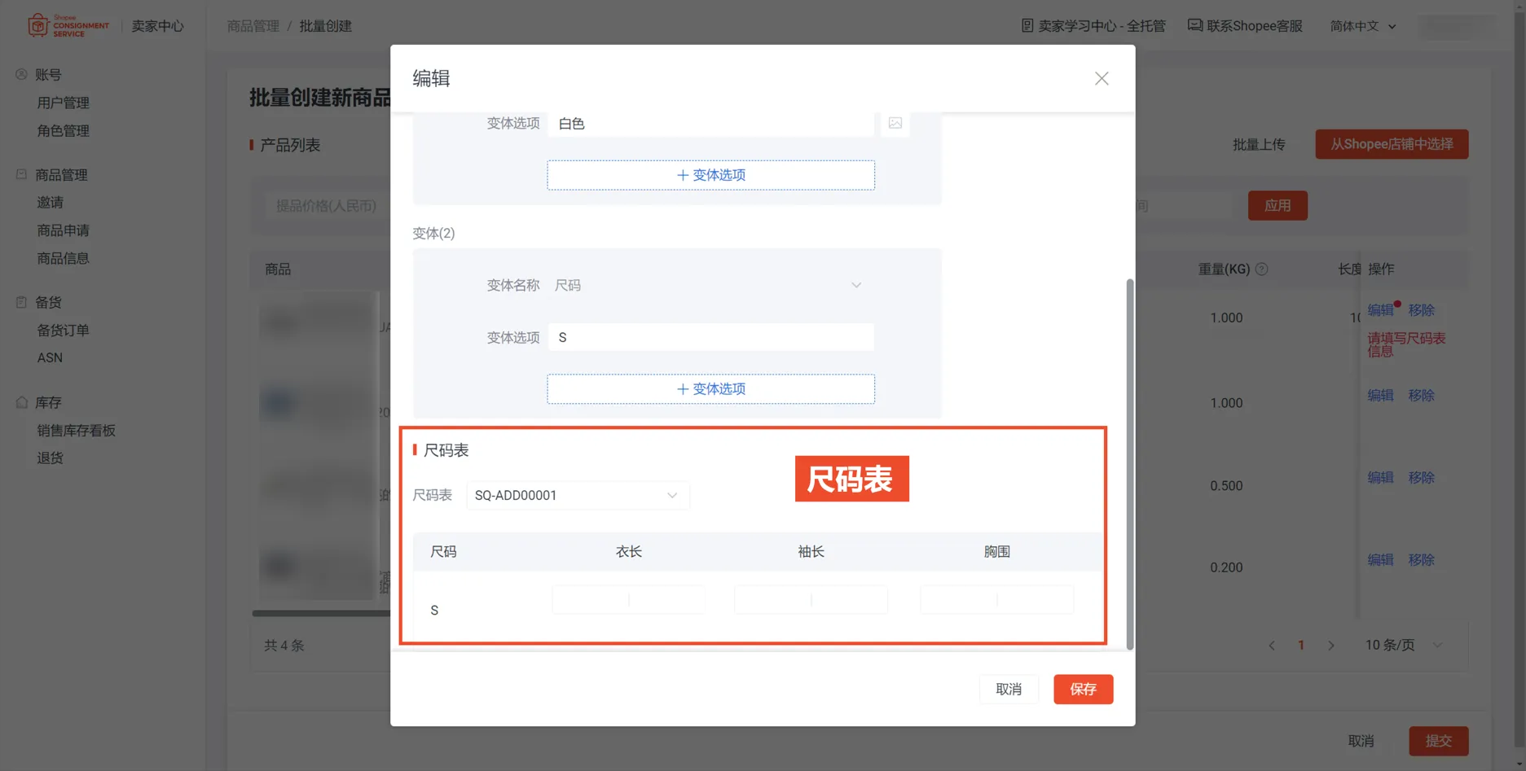Screen dimensions: 1526x771
Task: Click the previous page arrow in pagination
Action: tap(1272, 645)
